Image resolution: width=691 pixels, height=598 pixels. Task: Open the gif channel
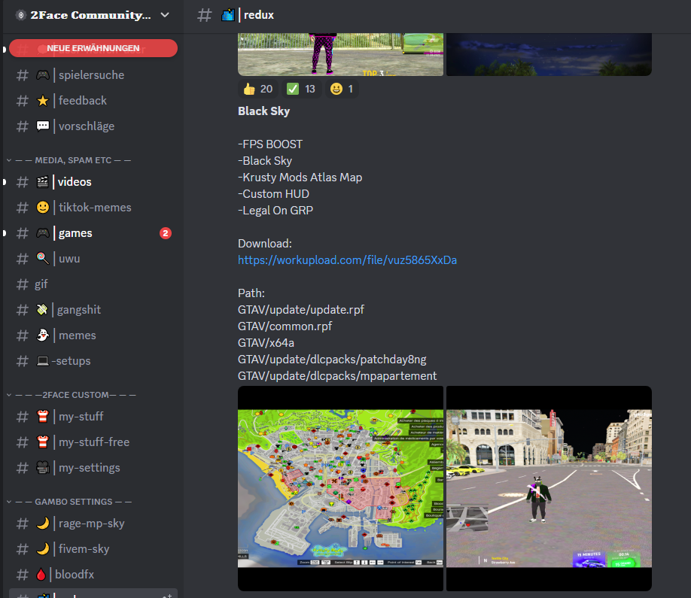coord(93,284)
